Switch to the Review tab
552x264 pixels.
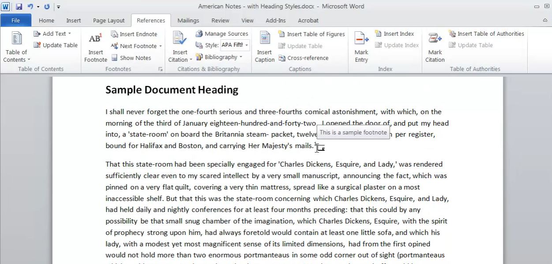pos(220,20)
